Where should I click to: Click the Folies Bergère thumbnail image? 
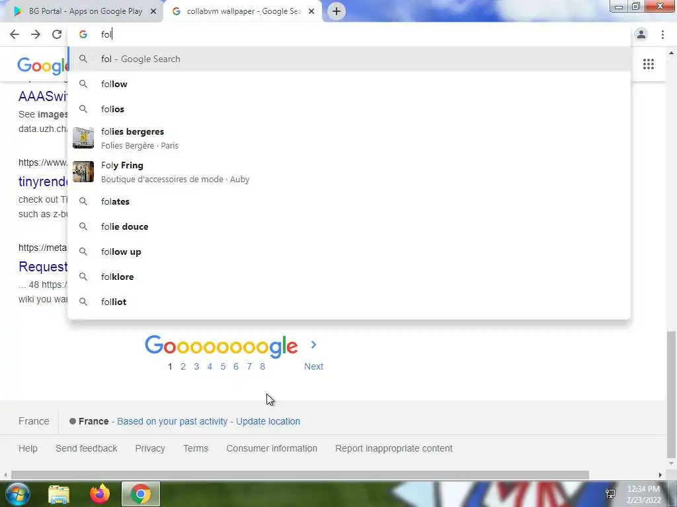(x=83, y=138)
